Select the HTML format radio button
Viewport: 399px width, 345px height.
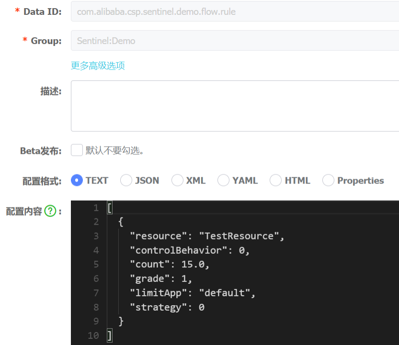pos(275,180)
